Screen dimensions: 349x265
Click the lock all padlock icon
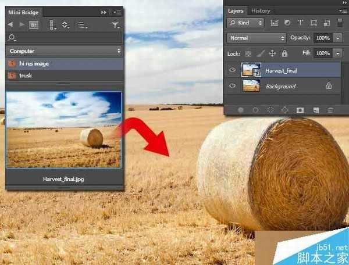click(x=284, y=53)
